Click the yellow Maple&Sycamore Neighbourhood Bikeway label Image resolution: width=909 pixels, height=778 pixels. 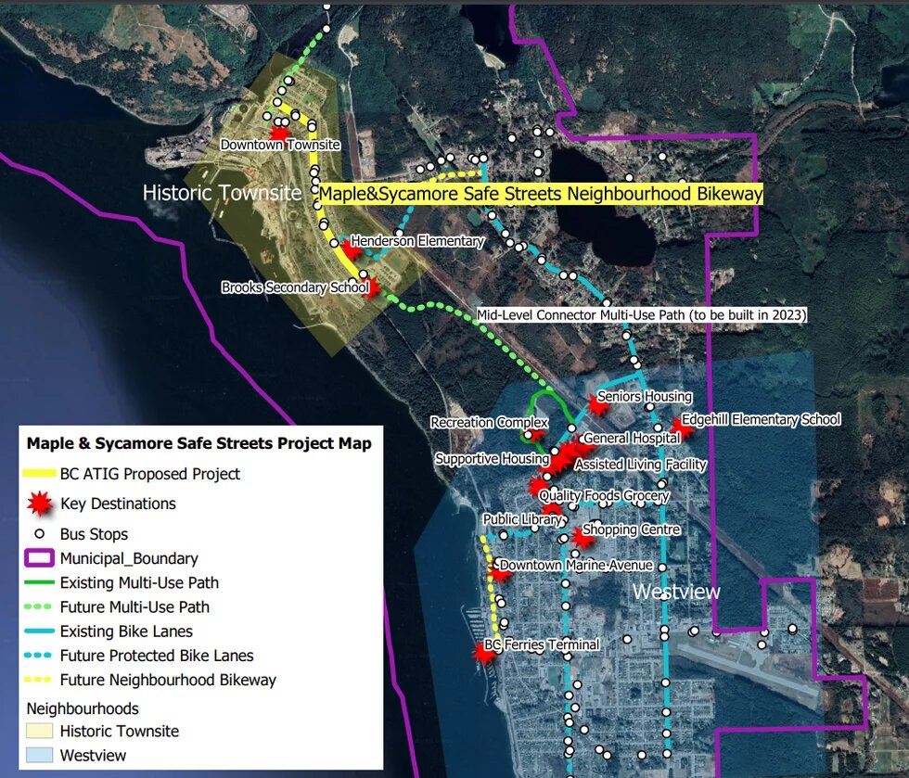coord(541,194)
